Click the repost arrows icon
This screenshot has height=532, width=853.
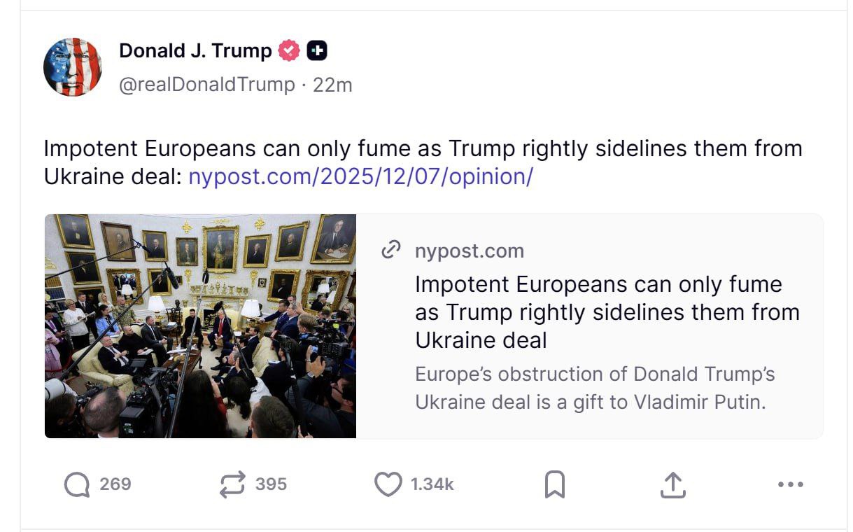[x=233, y=484]
